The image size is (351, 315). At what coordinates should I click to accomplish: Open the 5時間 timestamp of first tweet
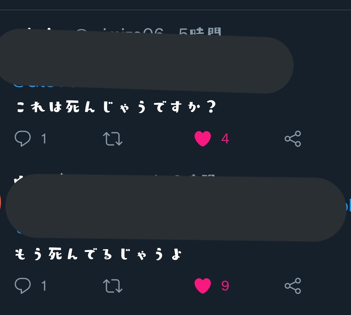point(200,32)
